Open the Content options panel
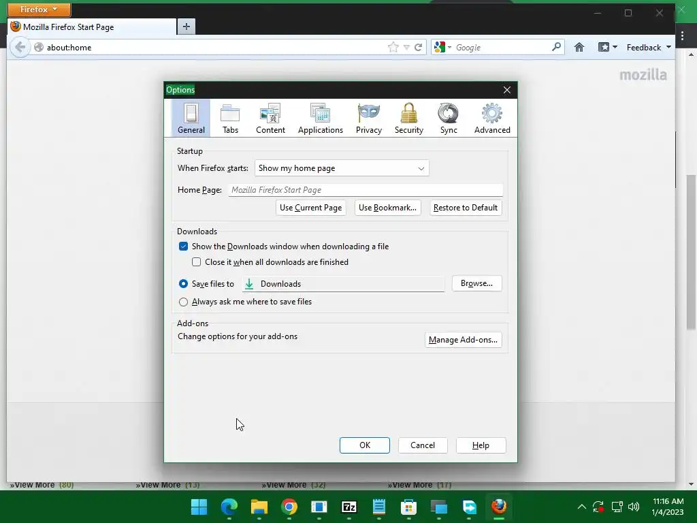Viewport: 697px width, 523px height. tap(270, 118)
